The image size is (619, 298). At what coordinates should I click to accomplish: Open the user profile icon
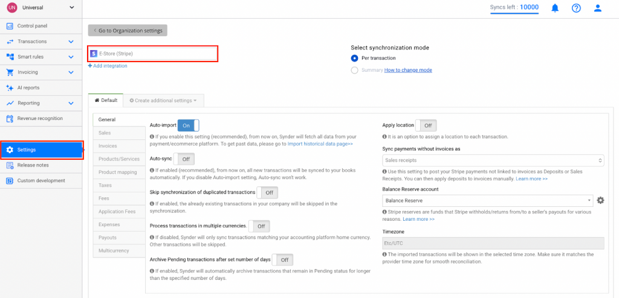[x=598, y=8]
